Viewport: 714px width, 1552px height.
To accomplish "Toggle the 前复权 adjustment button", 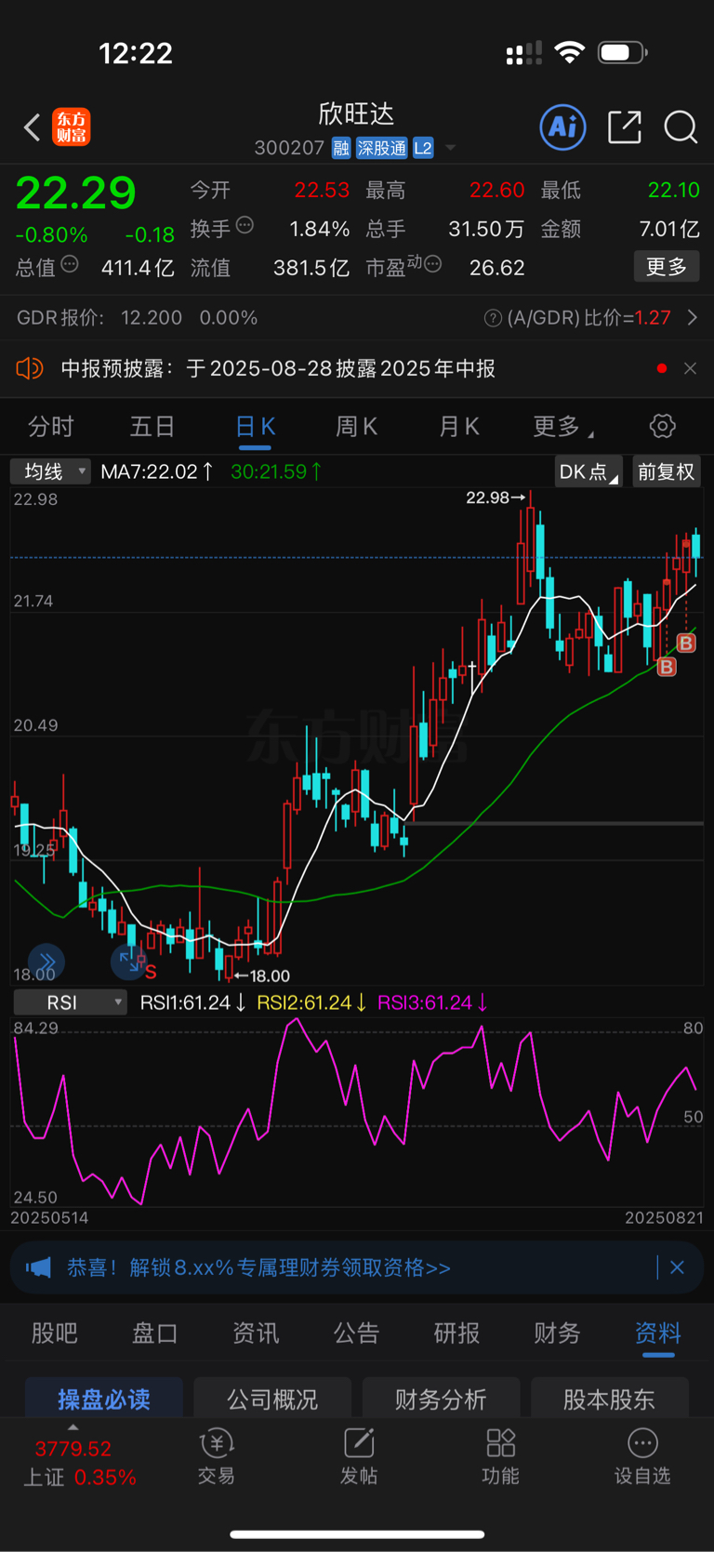I will pos(667,471).
